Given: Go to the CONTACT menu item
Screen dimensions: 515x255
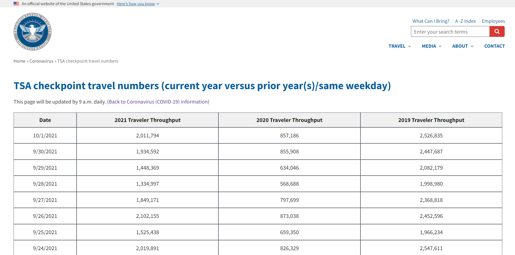Looking at the screenshot, I should (494, 46).
